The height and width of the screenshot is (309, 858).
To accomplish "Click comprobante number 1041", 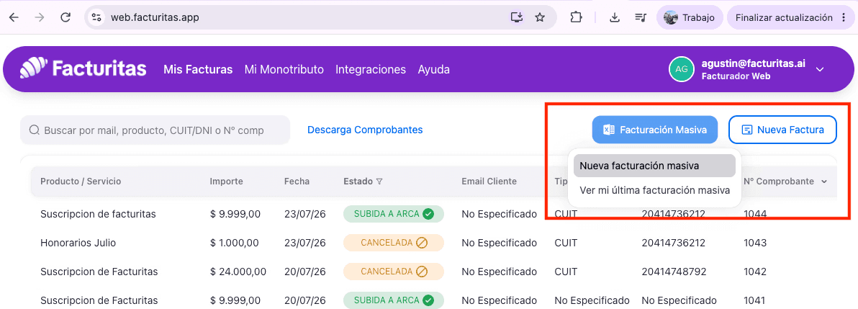I will pyautogui.click(x=754, y=300).
